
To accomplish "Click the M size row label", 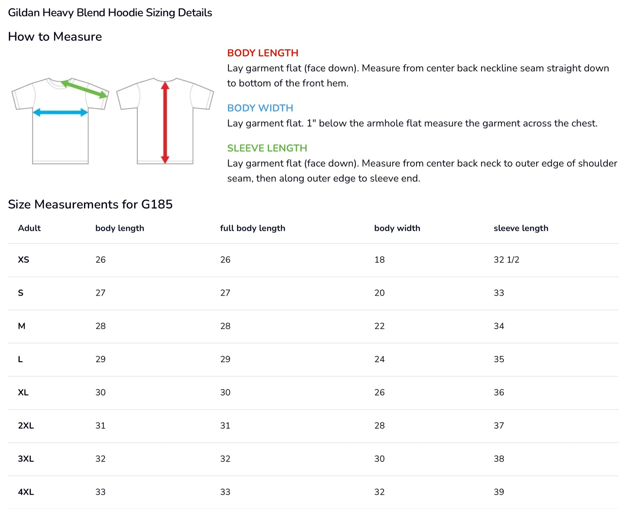I will tap(22, 326).
